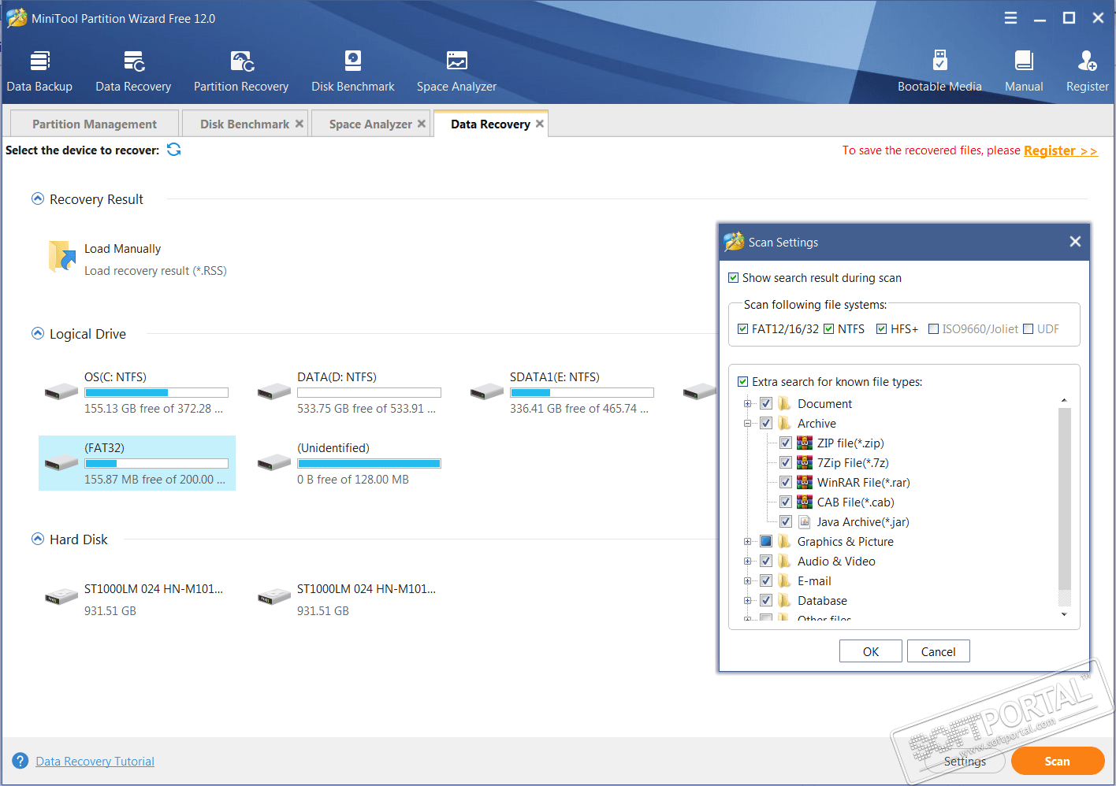The height and width of the screenshot is (786, 1116).
Task: Enable the ISO9660/Joliet file system
Action: point(934,329)
